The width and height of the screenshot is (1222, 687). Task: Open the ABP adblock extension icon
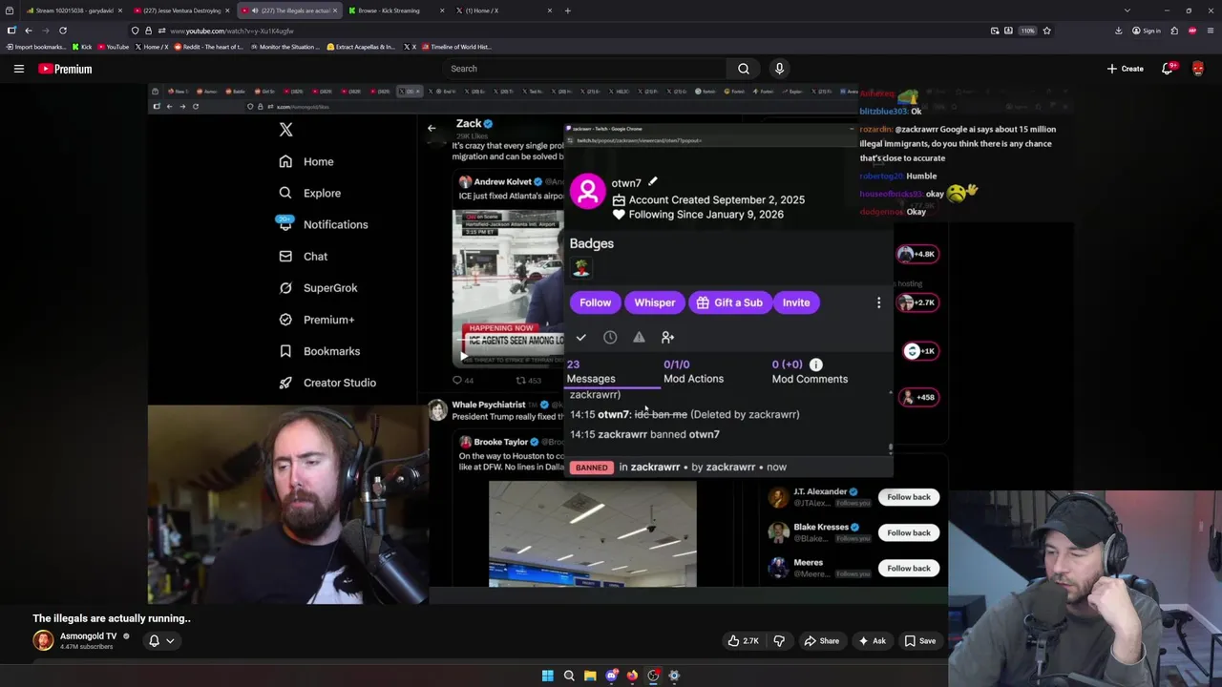point(1192,31)
